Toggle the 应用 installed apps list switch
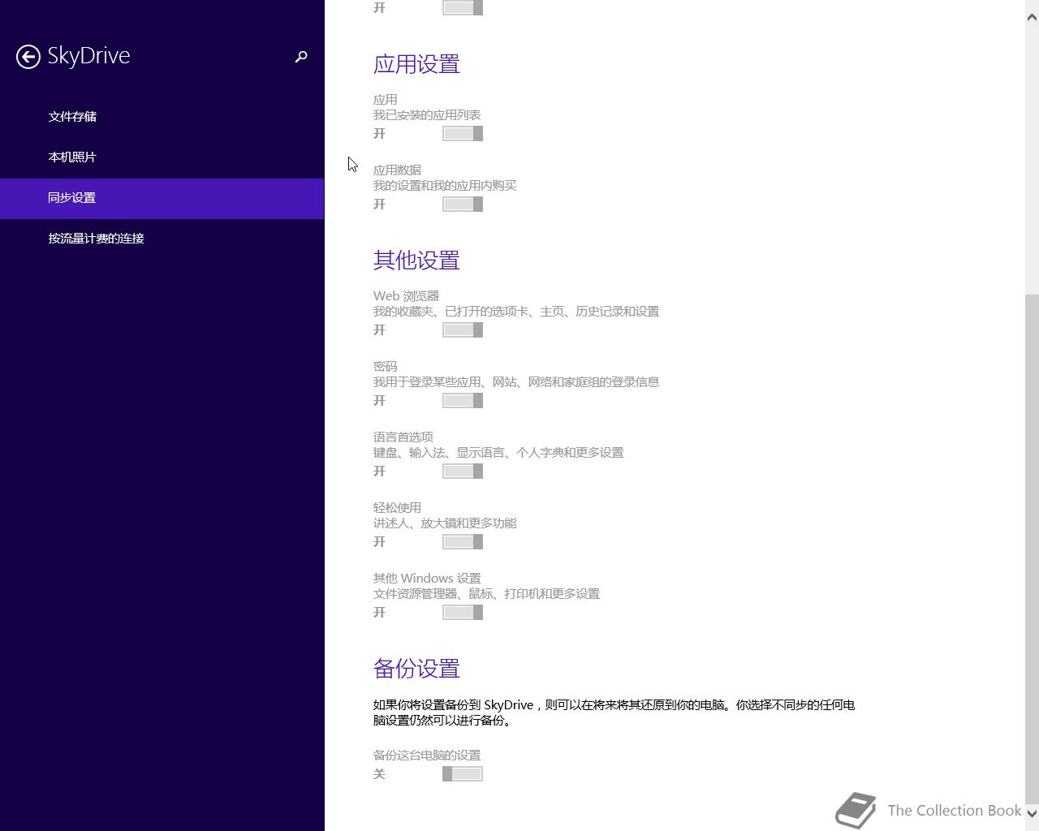Image resolution: width=1039 pixels, height=831 pixels. tap(463, 134)
